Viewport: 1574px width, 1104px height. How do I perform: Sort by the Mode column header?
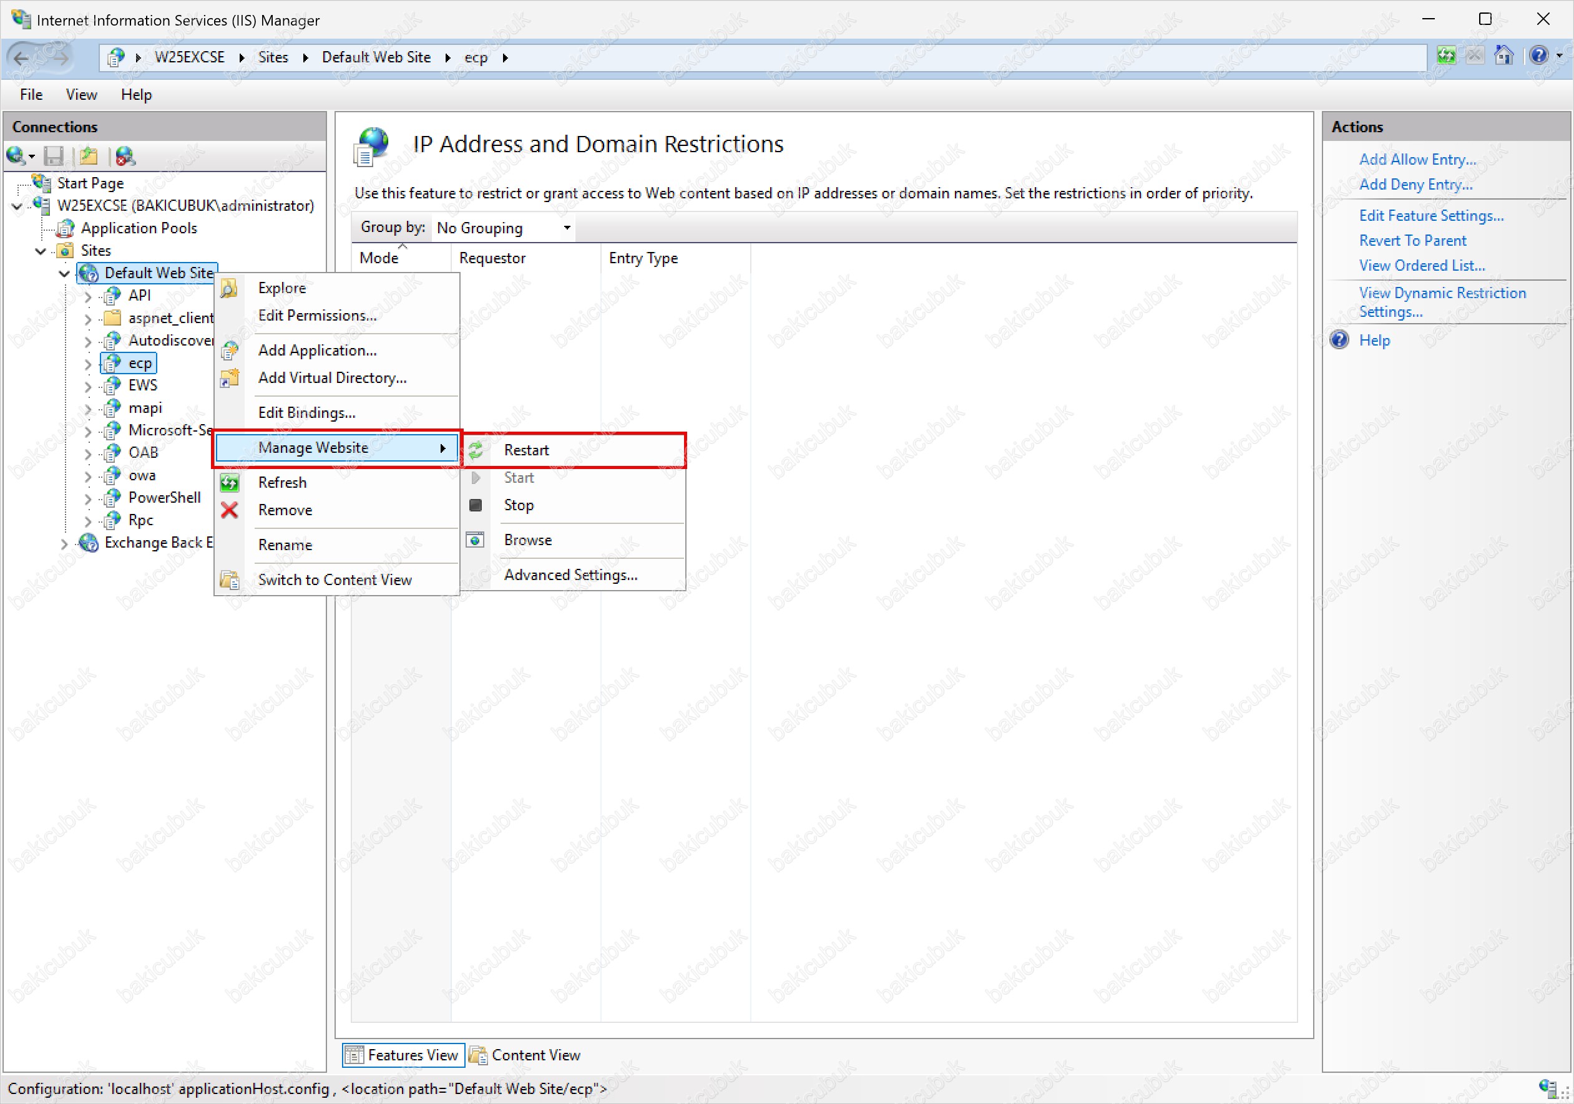click(x=401, y=258)
